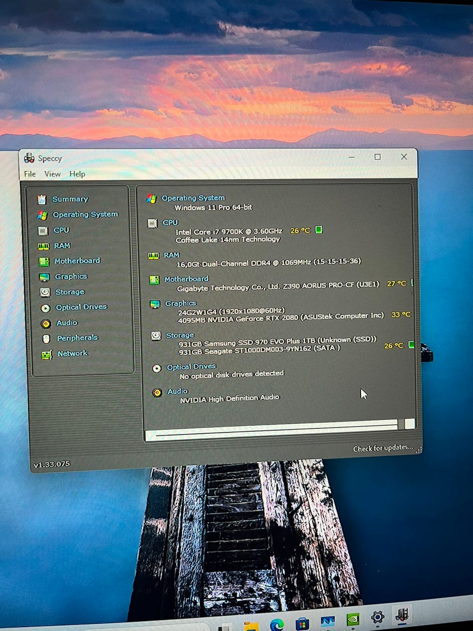Open the File menu

tap(30, 174)
